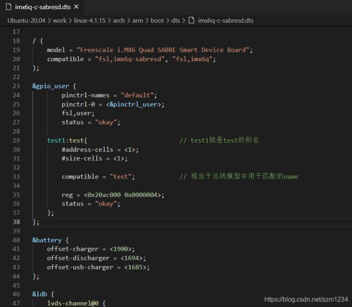Click the 0x0000004 register size value

[x=141, y=195]
